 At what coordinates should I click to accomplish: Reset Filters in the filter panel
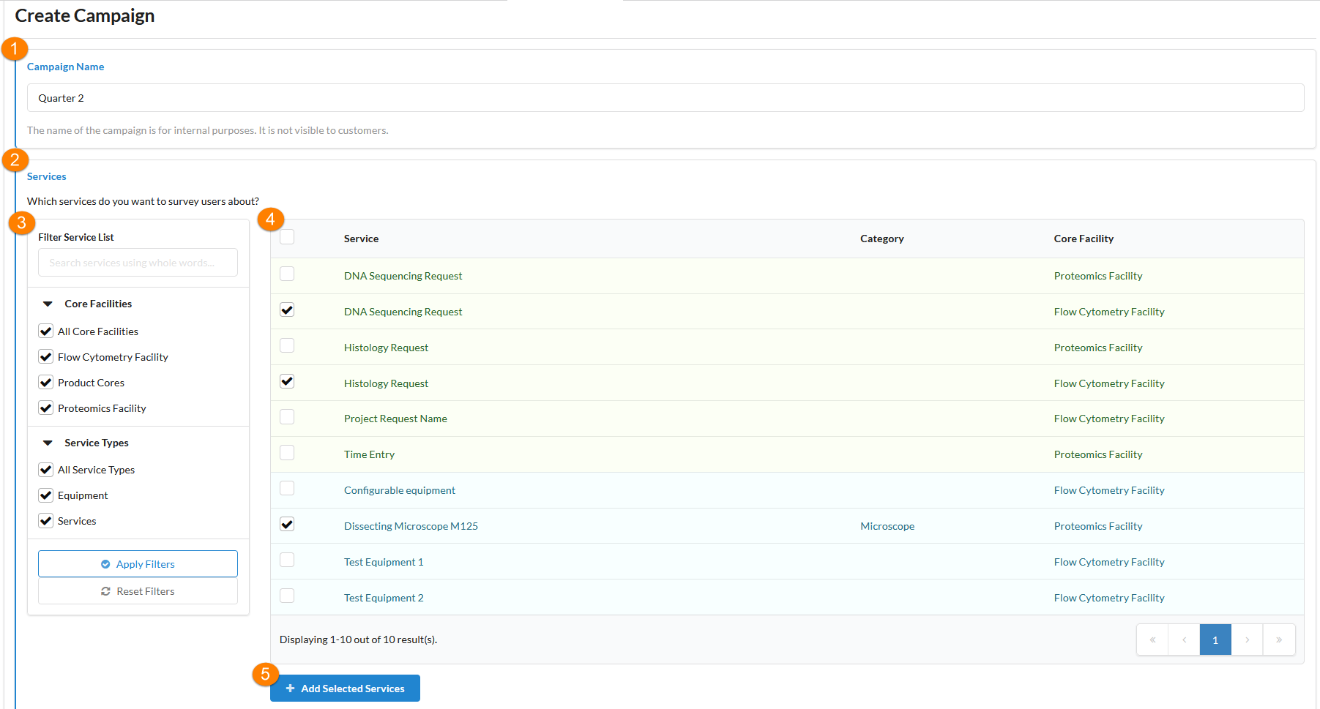tap(138, 591)
